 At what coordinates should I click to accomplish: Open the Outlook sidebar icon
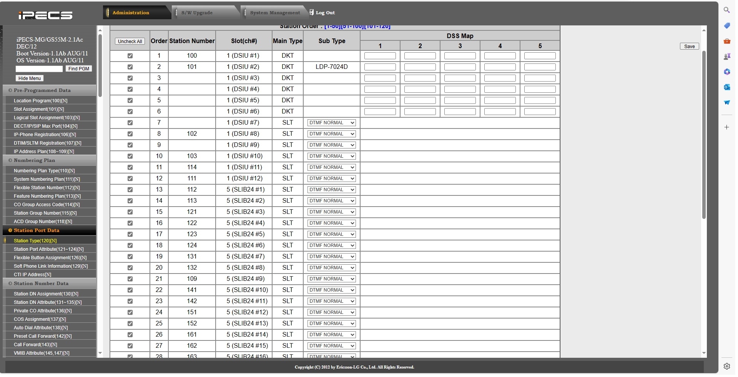[x=726, y=87]
